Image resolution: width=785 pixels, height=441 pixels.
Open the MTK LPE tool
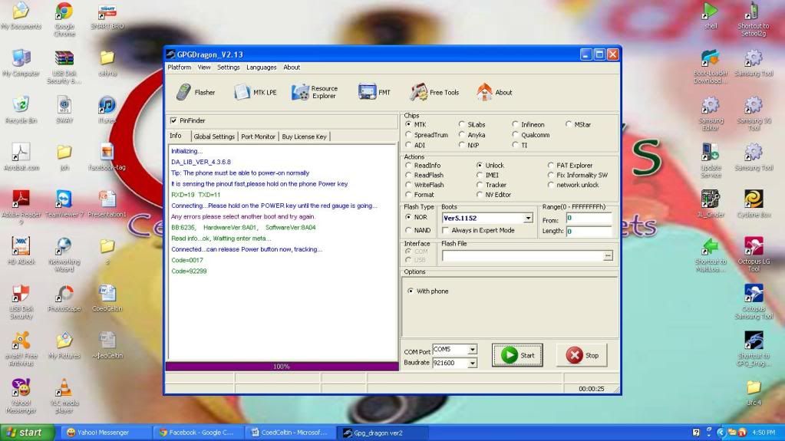[255, 92]
